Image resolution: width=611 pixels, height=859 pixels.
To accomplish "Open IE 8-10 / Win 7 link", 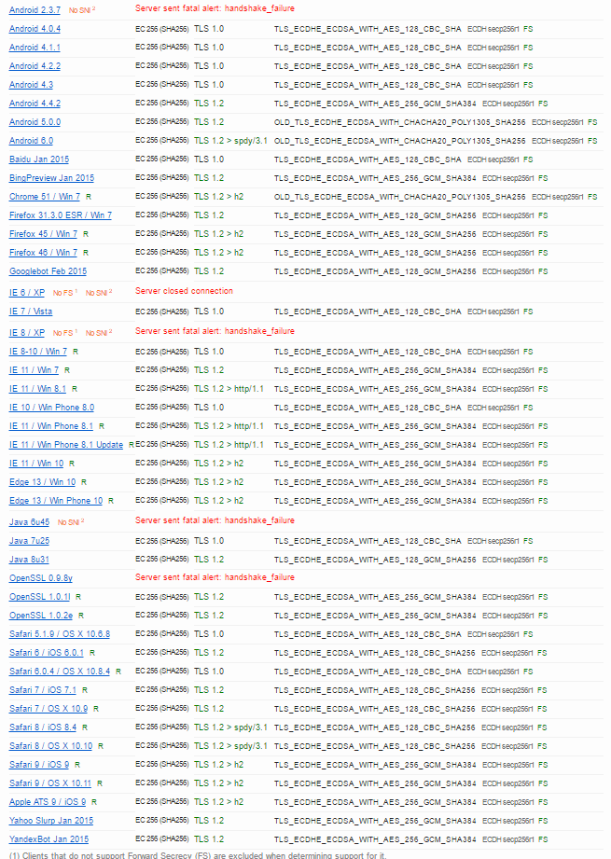I will pos(38,352).
